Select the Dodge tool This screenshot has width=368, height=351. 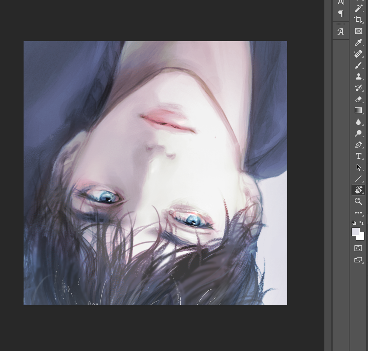[x=358, y=133]
